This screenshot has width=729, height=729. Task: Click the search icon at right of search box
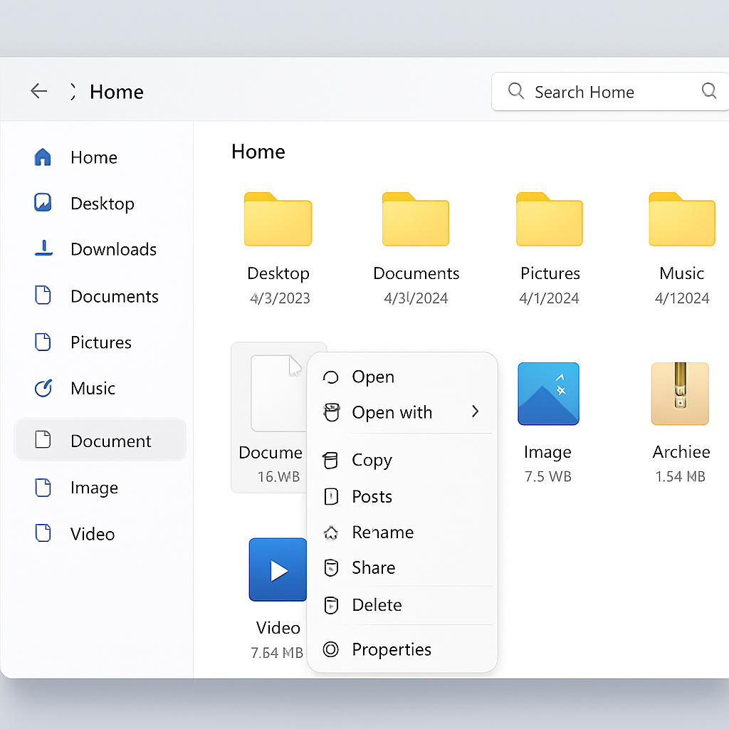pos(709,90)
